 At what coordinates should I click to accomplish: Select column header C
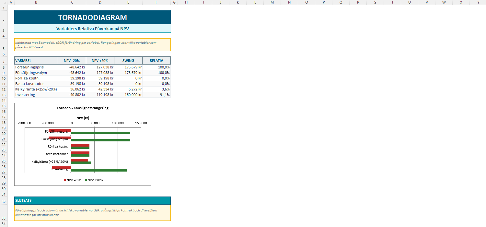[x=72, y=2]
